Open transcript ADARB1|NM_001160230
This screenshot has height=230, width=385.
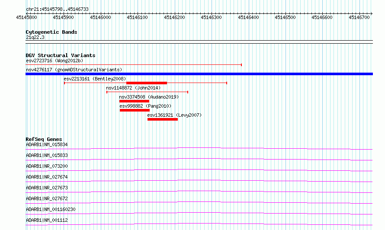click(51, 209)
